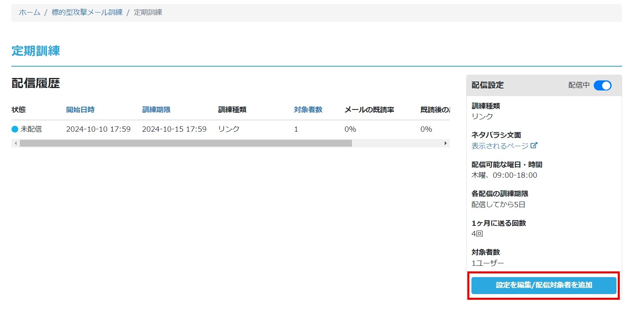Image resolution: width=629 pixels, height=309 pixels.
Task: Click the メールの既読率 column header
Action: point(369,109)
